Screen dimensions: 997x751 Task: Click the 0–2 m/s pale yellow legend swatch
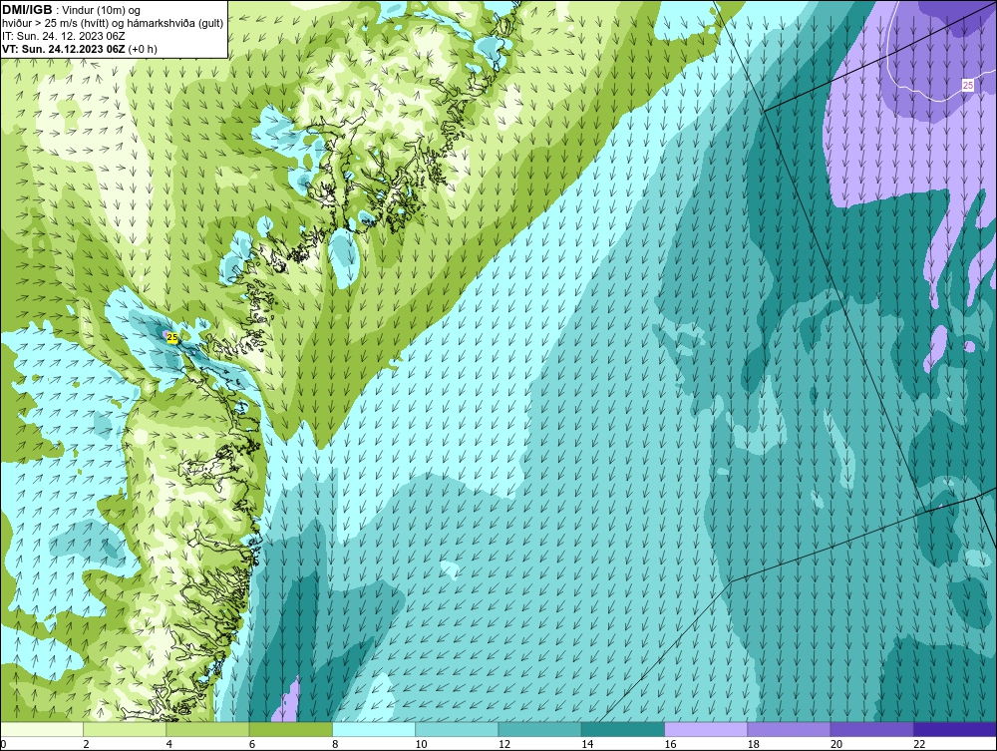coord(42,729)
